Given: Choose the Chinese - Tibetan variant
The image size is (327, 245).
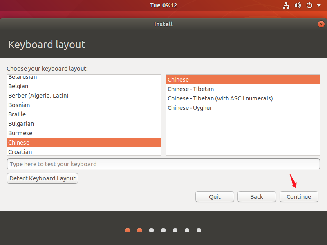Looking at the screenshot, I should 243,89.
